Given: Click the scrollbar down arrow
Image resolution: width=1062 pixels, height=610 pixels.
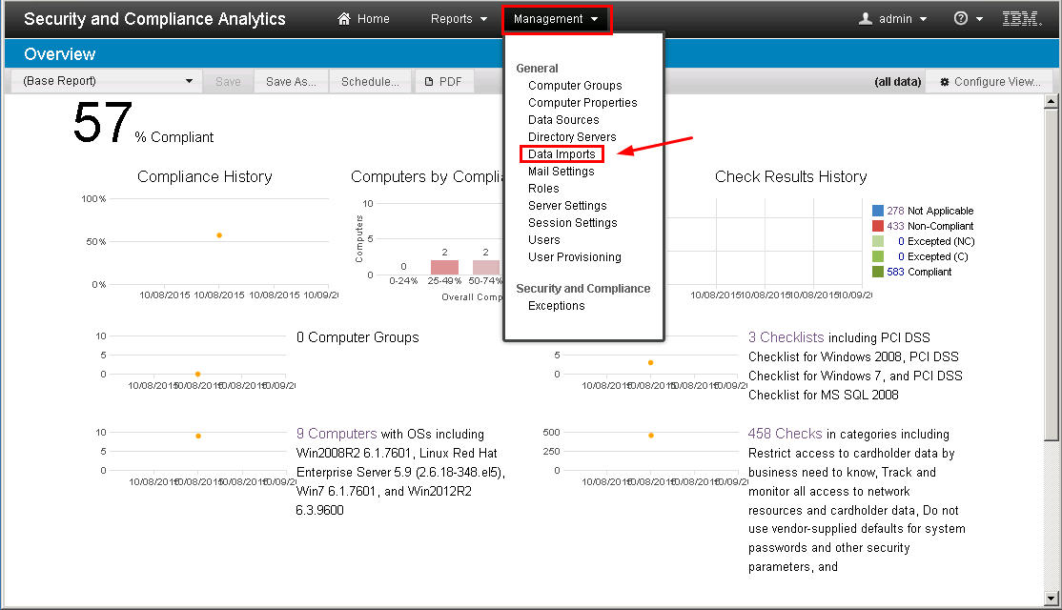Looking at the screenshot, I should pos(1051,599).
